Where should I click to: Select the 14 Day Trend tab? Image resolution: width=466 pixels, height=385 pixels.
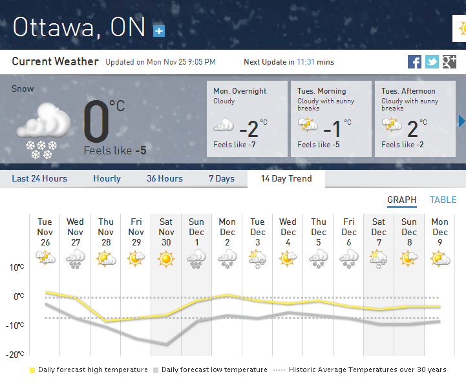pyautogui.click(x=286, y=179)
